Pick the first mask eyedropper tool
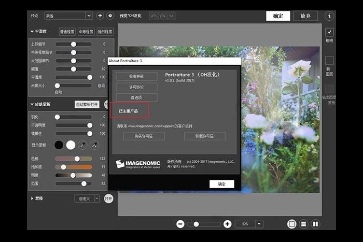Image resolution: width=363 pixels, height=242 pixels. (83, 145)
